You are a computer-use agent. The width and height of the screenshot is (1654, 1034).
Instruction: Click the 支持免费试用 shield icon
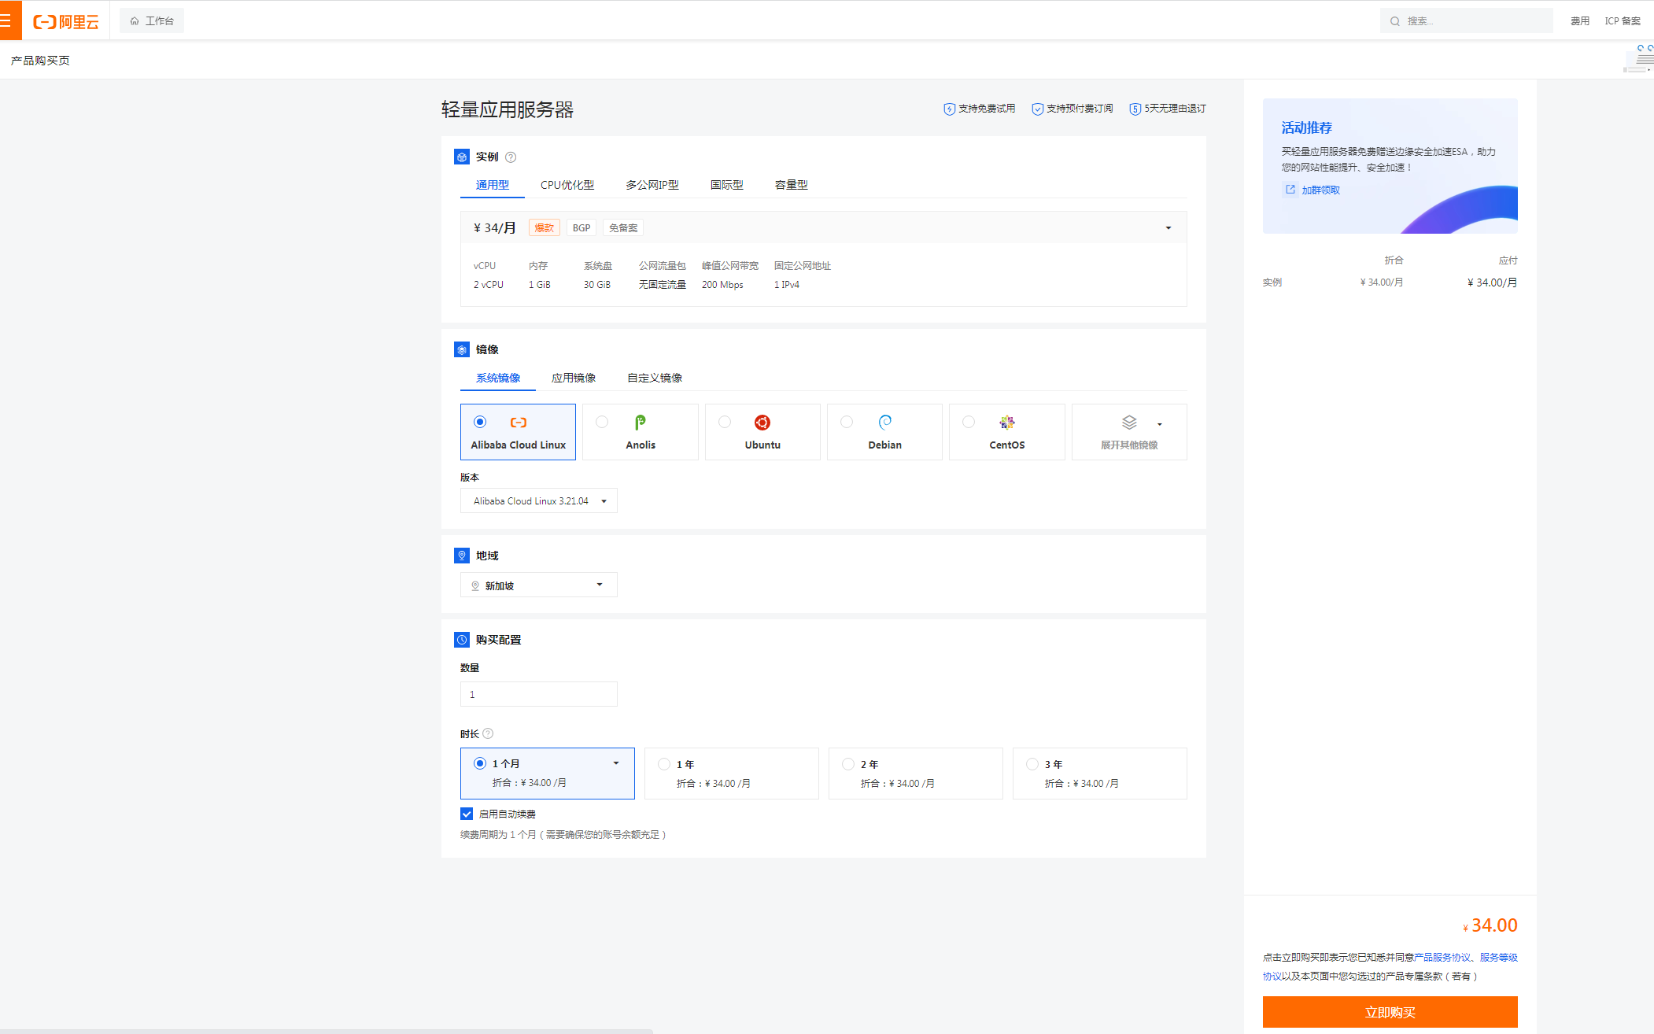948,109
